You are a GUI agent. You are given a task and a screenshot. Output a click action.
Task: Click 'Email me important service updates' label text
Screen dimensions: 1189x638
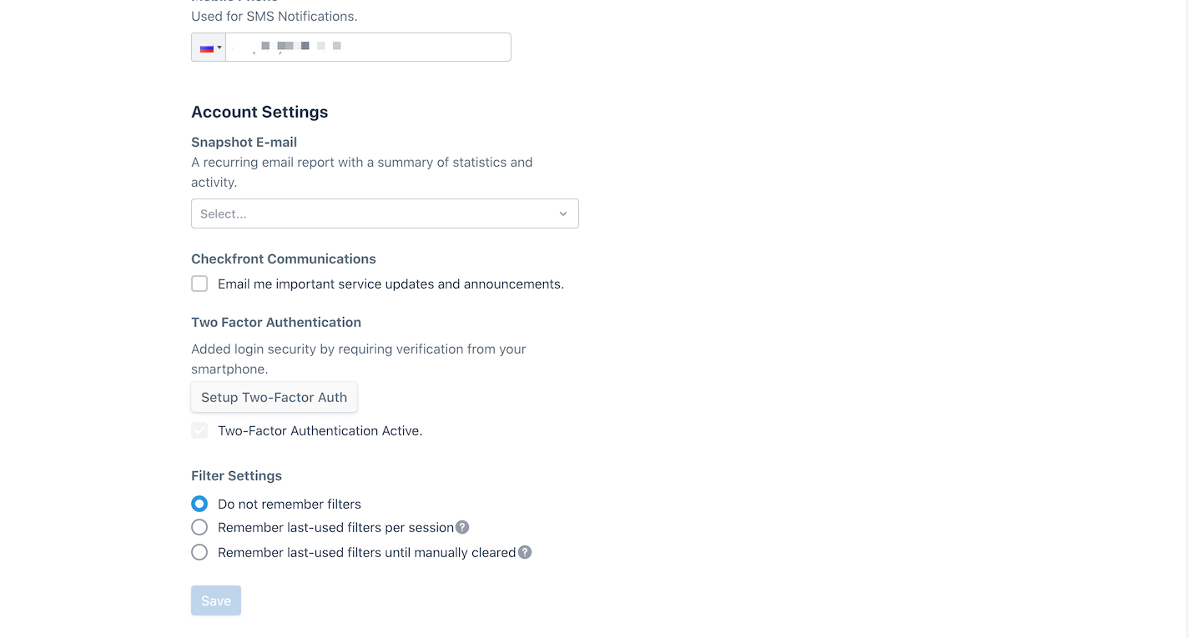click(390, 284)
